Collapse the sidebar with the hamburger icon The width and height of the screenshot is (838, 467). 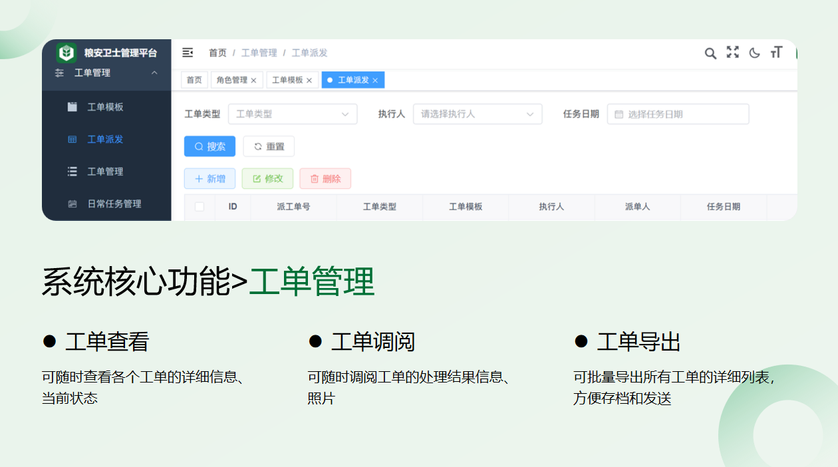click(x=188, y=53)
